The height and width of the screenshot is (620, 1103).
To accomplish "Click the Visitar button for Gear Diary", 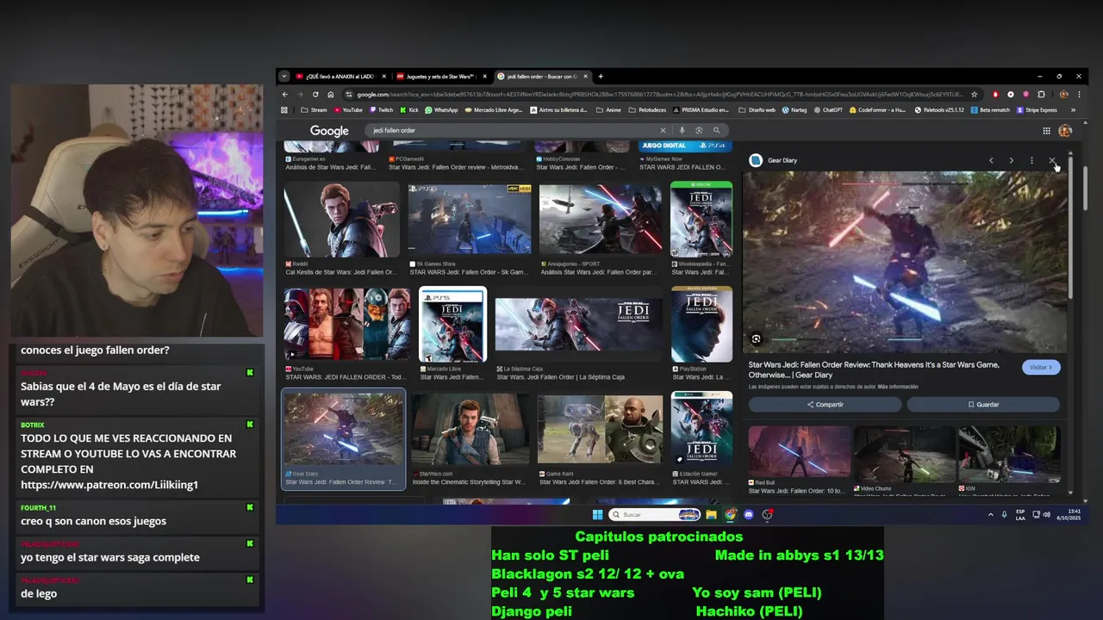I will point(1041,367).
